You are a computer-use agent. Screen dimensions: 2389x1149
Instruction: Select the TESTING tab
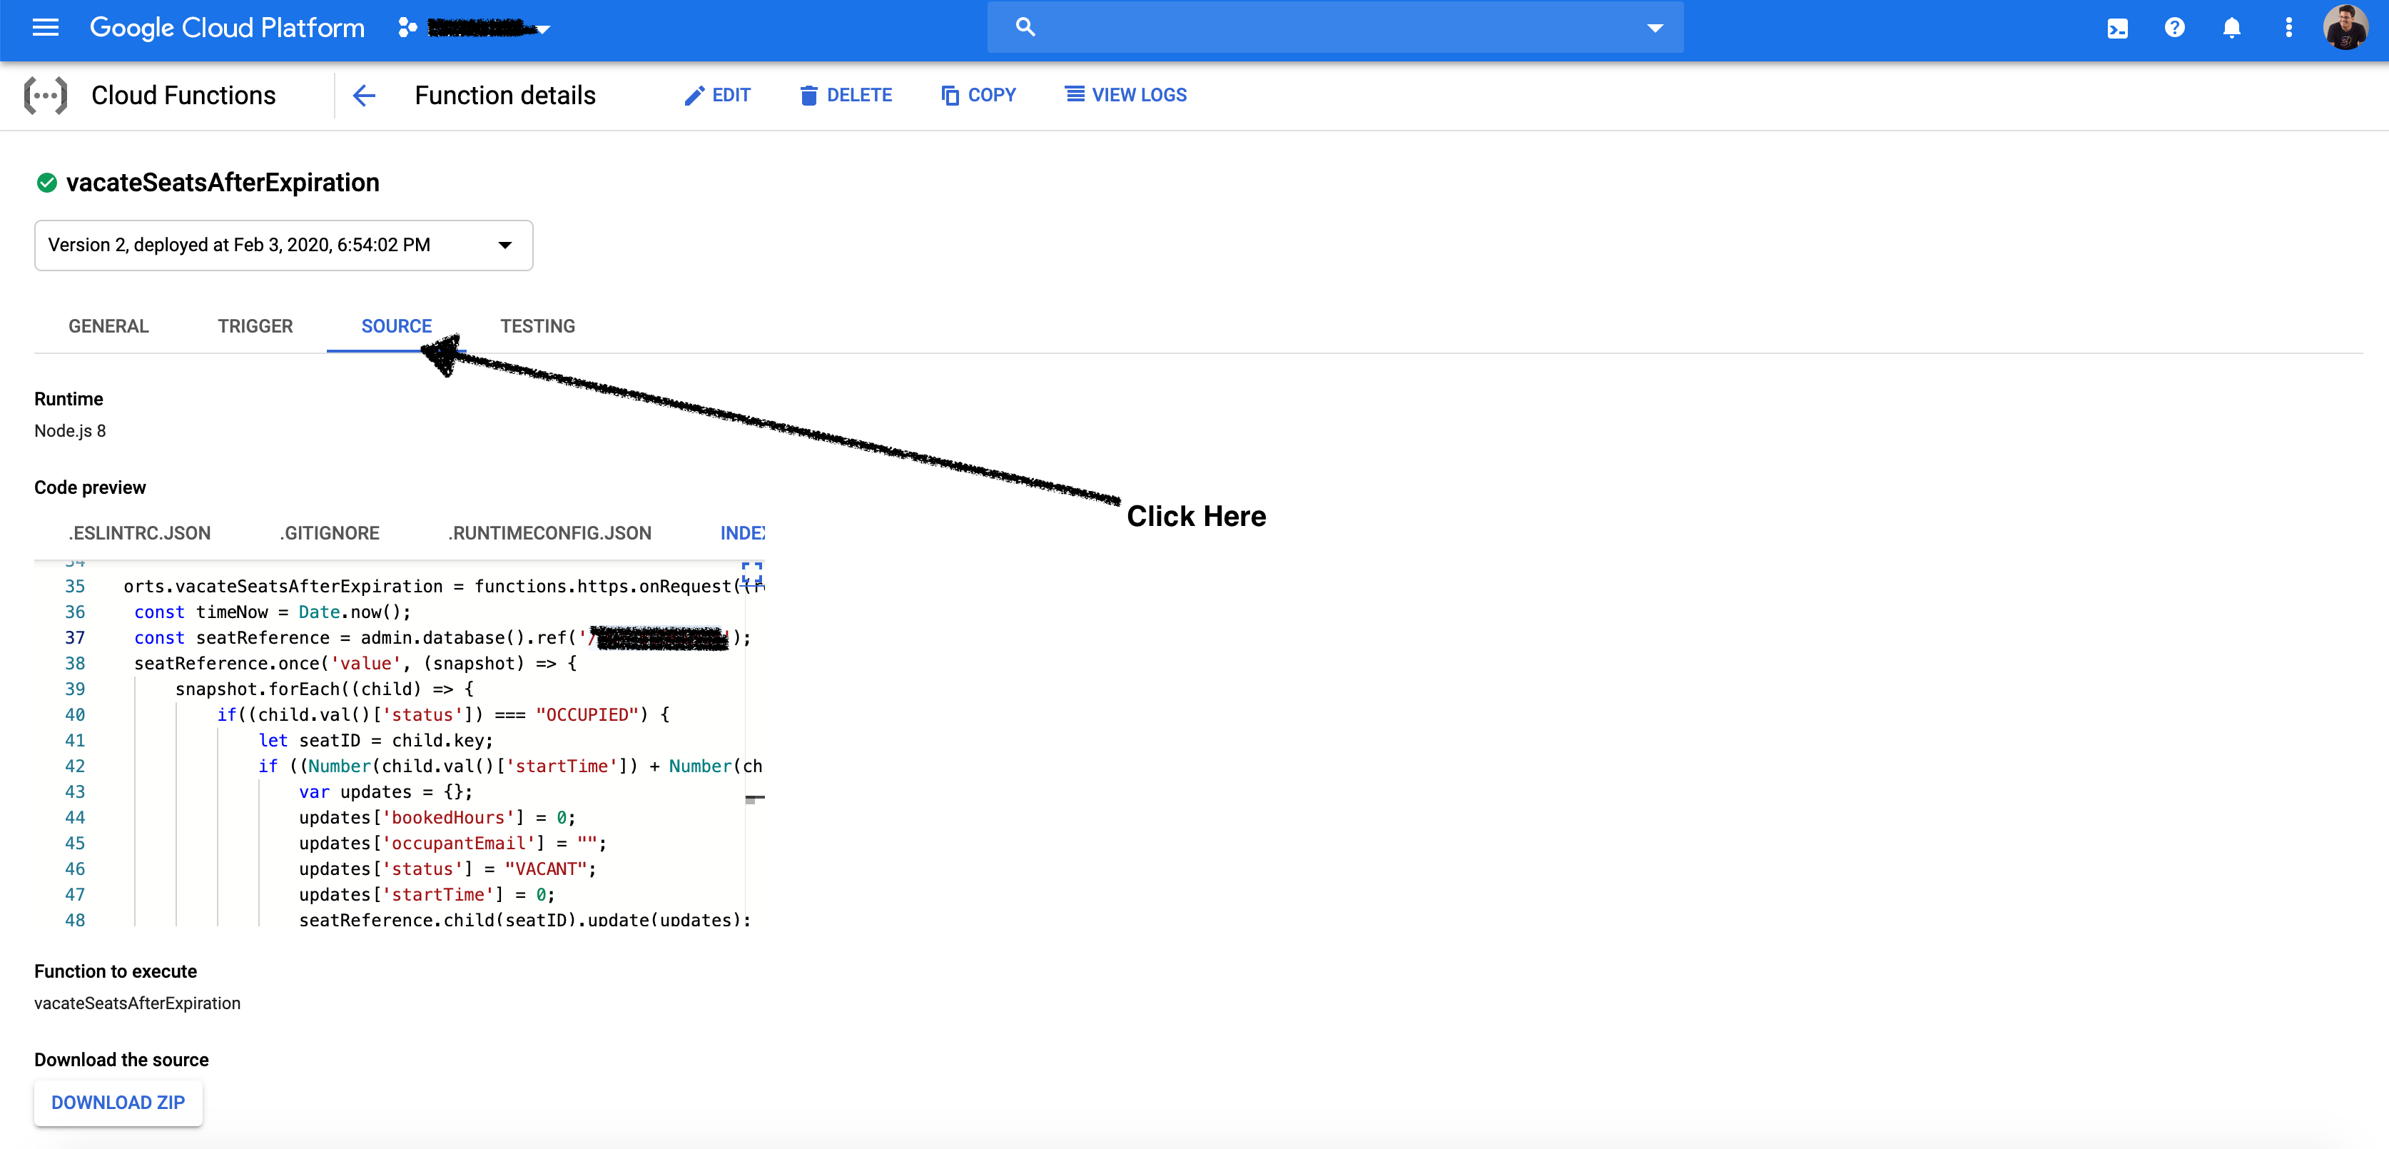(x=538, y=326)
